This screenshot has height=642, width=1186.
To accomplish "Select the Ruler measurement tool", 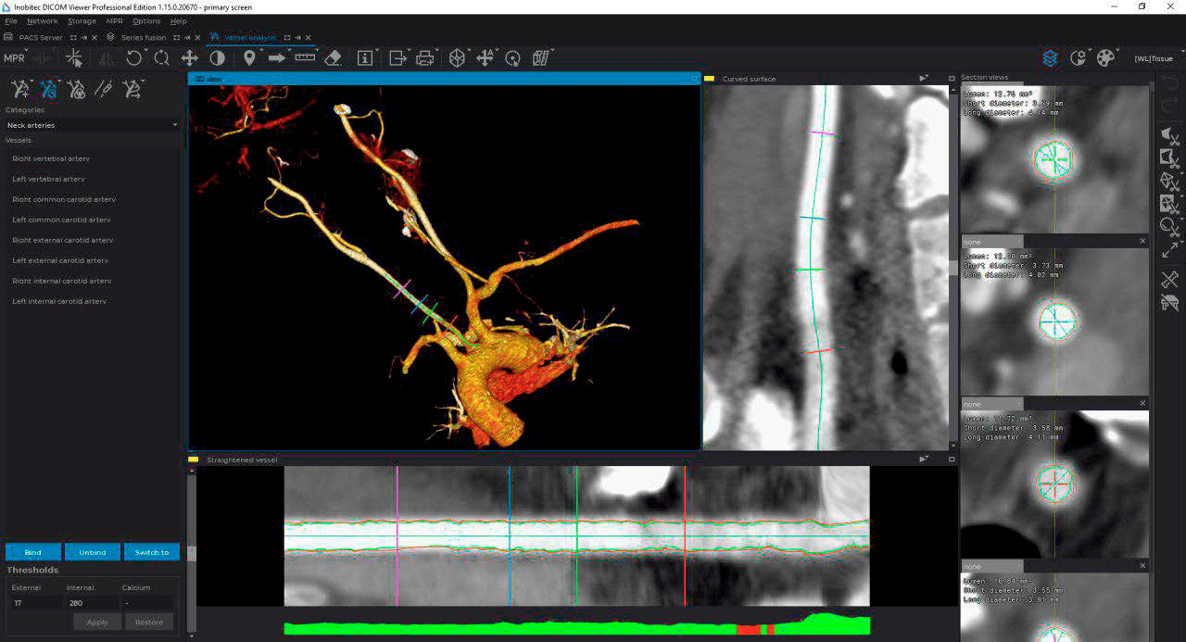I will pos(305,58).
